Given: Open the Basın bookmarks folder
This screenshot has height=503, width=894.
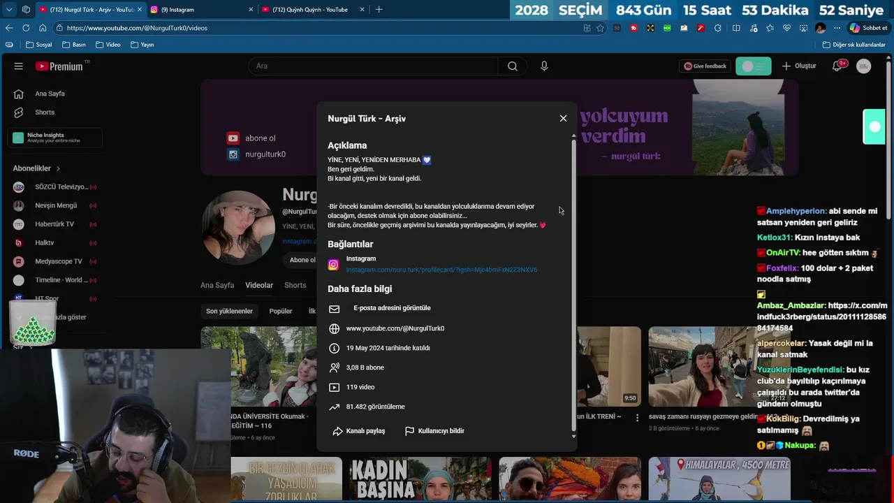Looking at the screenshot, I should pos(74,45).
